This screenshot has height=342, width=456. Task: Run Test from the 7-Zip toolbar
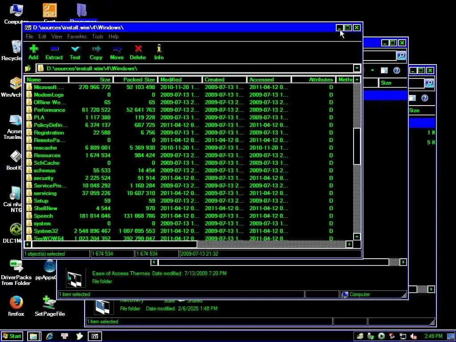coord(75,53)
